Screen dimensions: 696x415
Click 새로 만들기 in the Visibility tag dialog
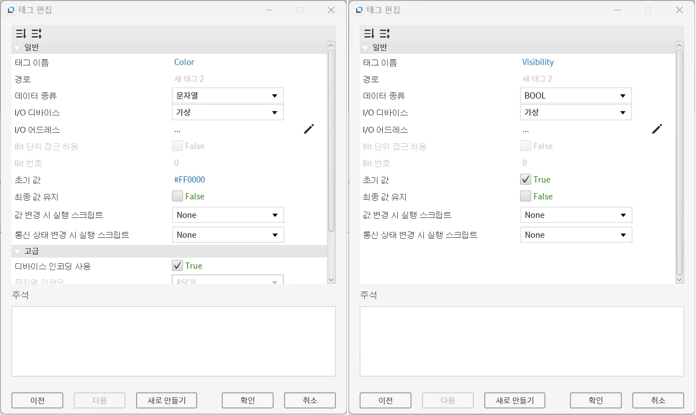pyautogui.click(x=514, y=400)
